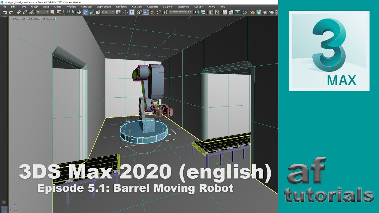
Task: Show the Ribbon toggle icon
Action: pos(225,12)
